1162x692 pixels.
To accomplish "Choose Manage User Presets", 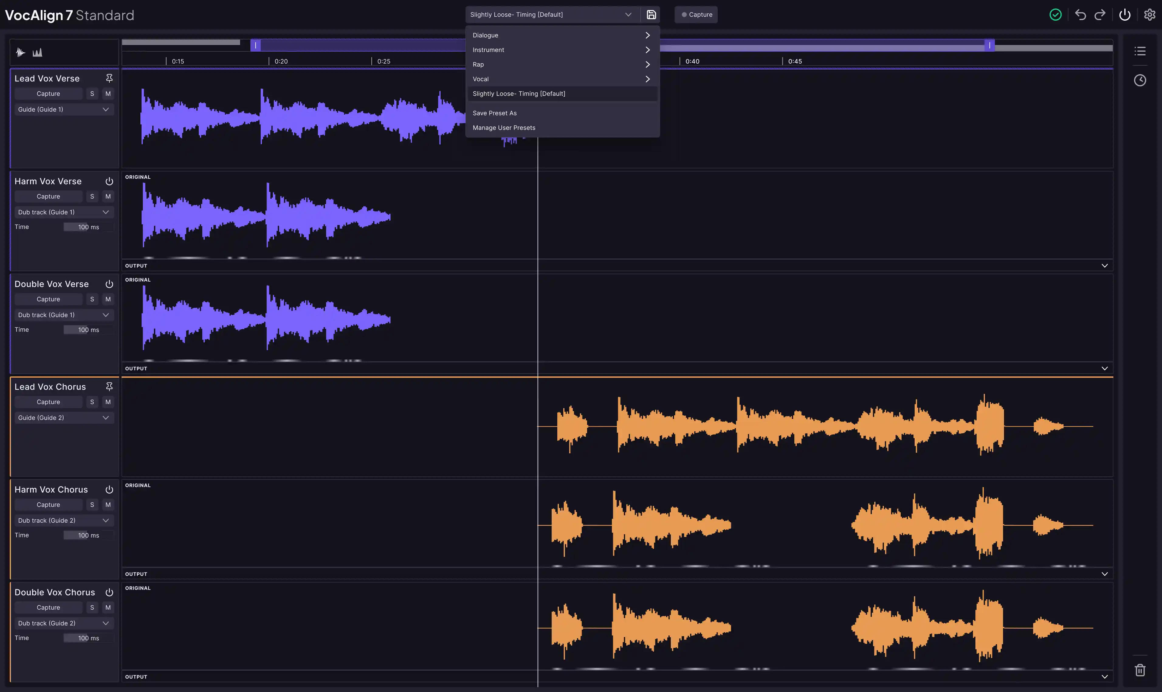I will [x=562, y=128].
